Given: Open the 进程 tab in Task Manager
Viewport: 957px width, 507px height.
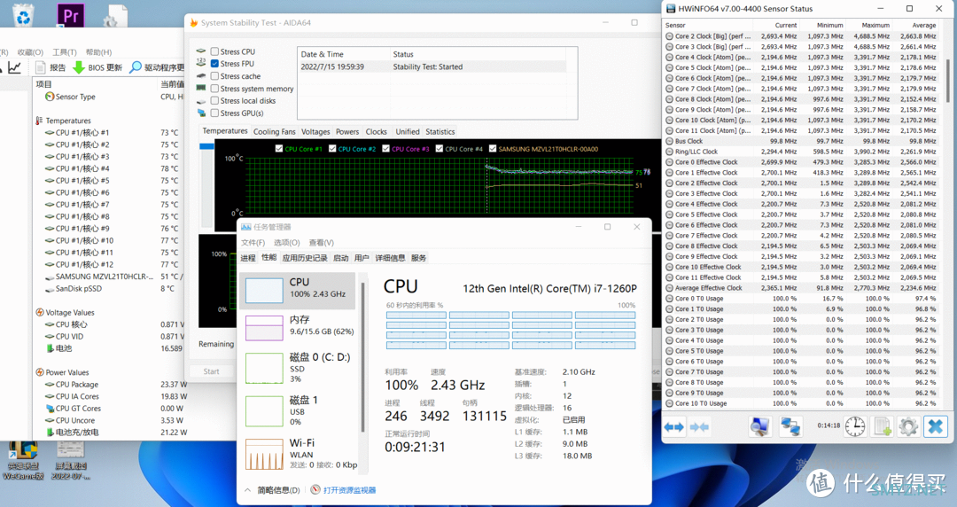Looking at the screenshot, I should point(248,258).
